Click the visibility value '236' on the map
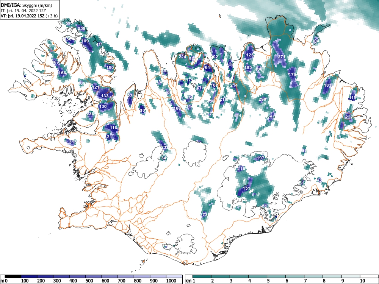 point(90,114)
